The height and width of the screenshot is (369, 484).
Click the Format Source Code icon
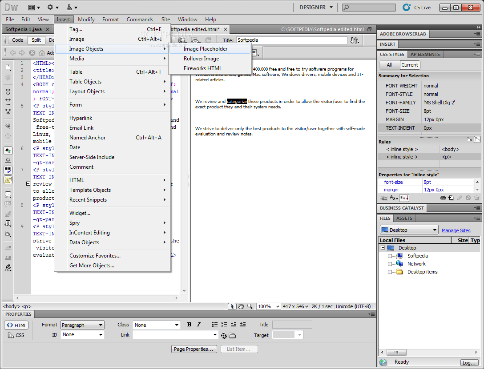[8, 268]
